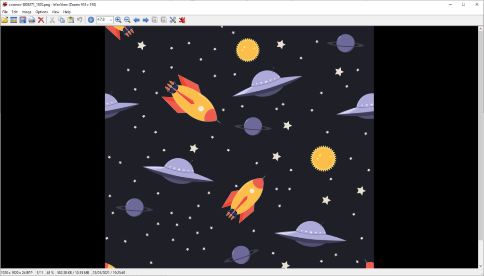
Task: Print the image using the printer icon
Action: 32,20
